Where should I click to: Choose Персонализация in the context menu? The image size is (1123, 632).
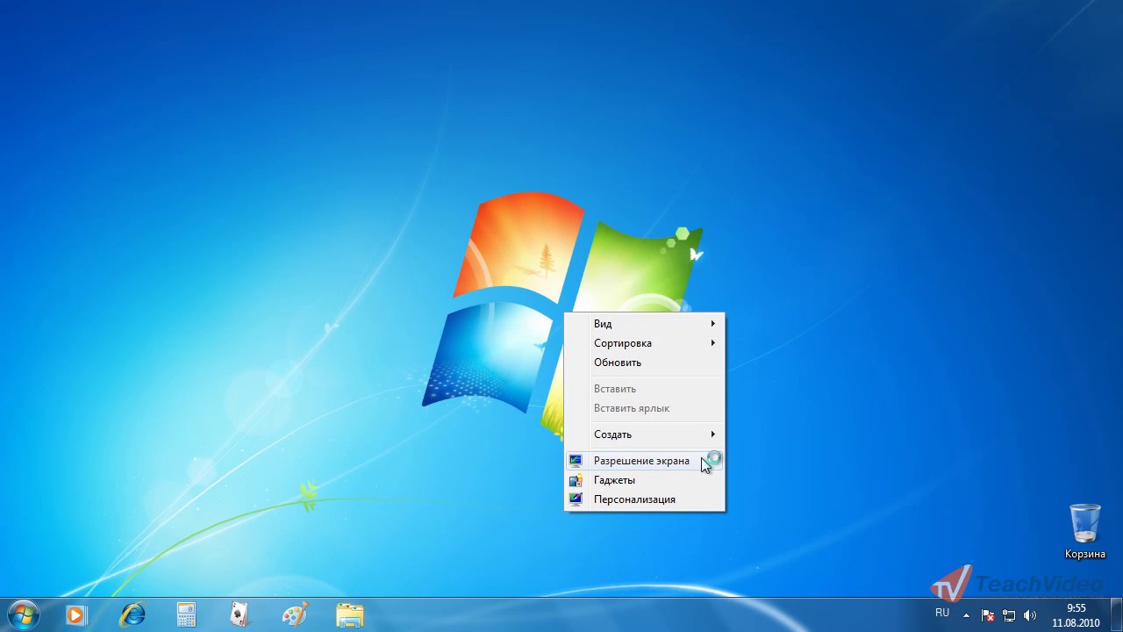pos(644,499)
